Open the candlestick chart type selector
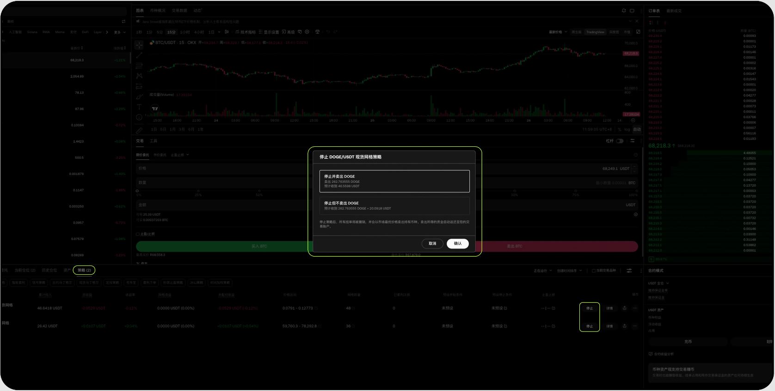 (227, 32)
